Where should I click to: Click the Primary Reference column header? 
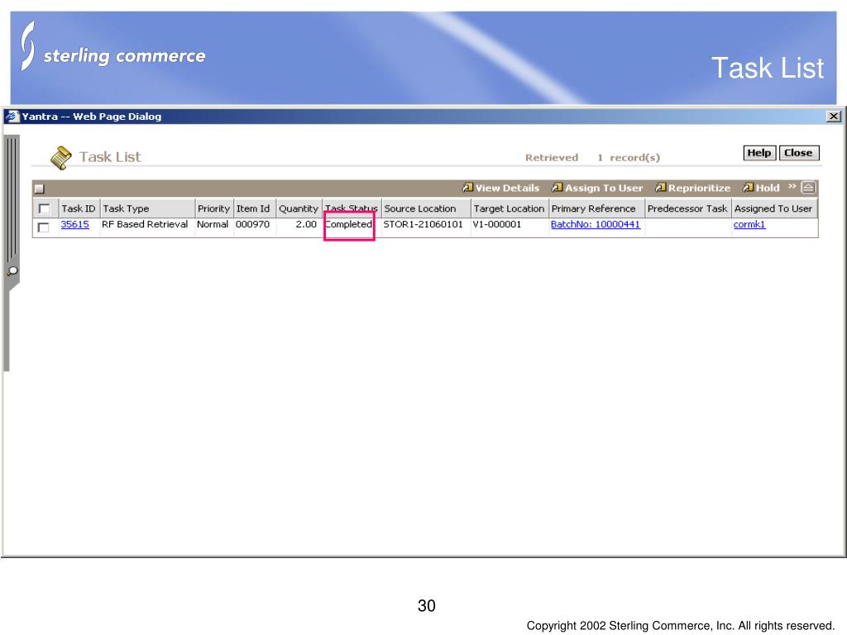(x=596, y=208)
